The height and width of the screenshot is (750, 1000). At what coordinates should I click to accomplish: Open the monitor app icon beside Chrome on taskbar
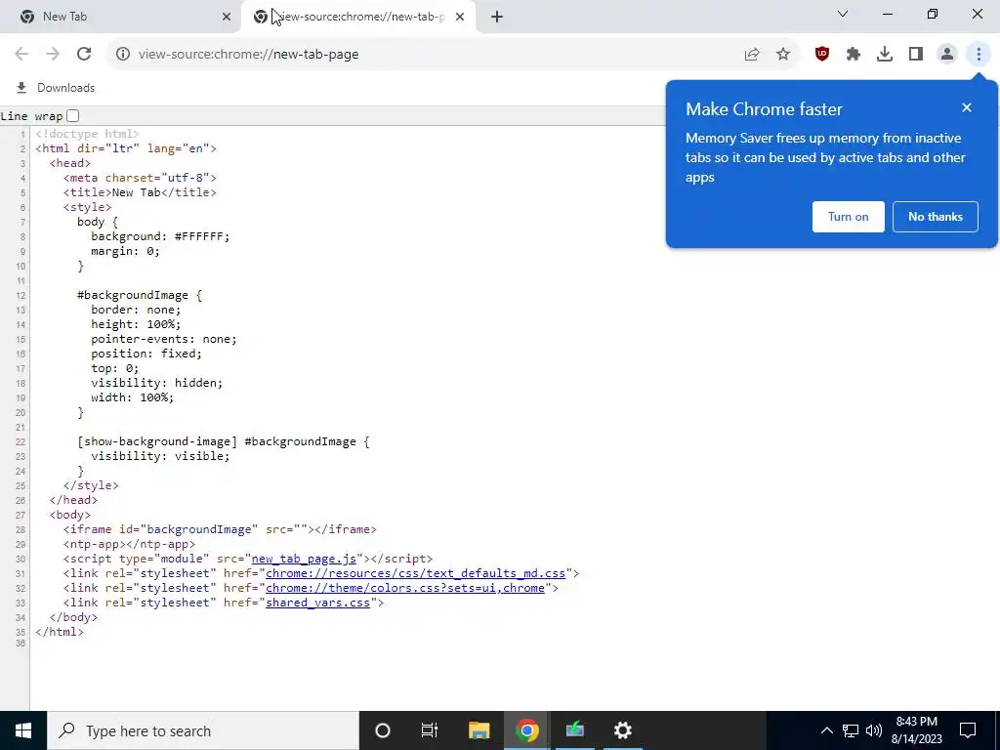coord(574,730)
